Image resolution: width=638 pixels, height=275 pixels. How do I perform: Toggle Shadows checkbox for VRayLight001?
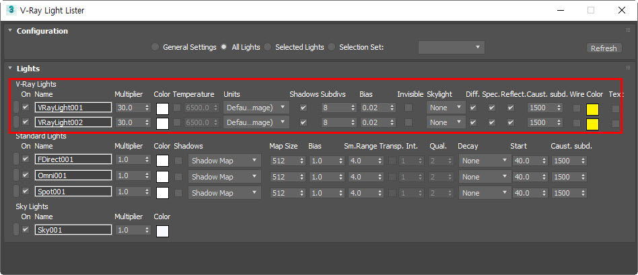[x=303, y=108]
